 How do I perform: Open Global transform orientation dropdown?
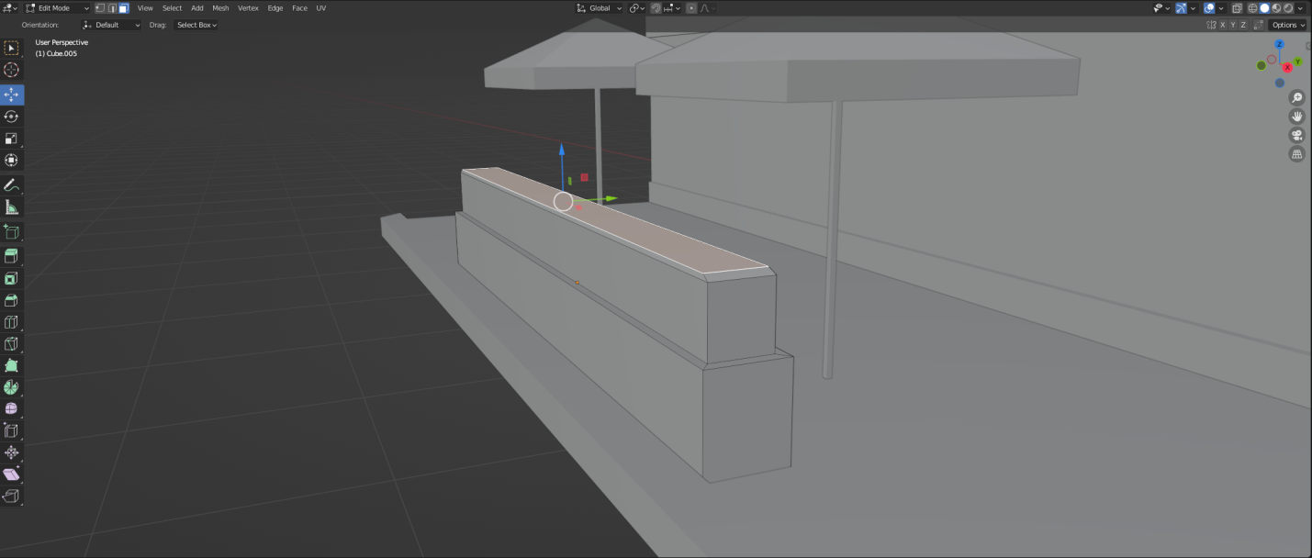pyautogui.click(x=599, y=8)
